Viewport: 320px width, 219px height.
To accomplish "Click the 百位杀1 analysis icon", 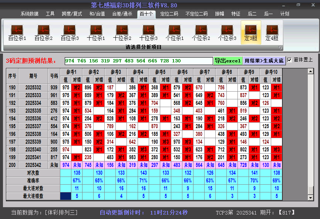I will coord(17,32).
